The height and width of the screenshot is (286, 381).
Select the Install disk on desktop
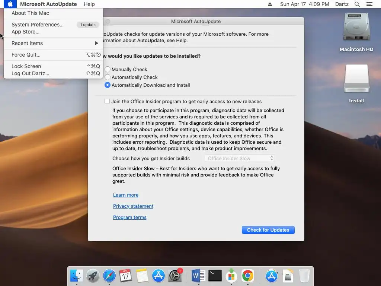click(x=356, y=83)
